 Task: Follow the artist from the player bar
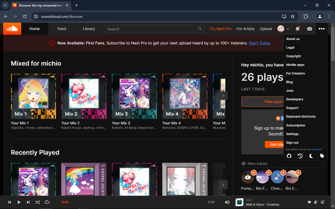[x=316, y=202]
